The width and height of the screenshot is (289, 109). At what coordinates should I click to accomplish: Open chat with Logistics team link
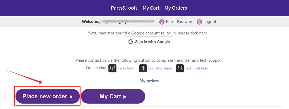[160, 68]
